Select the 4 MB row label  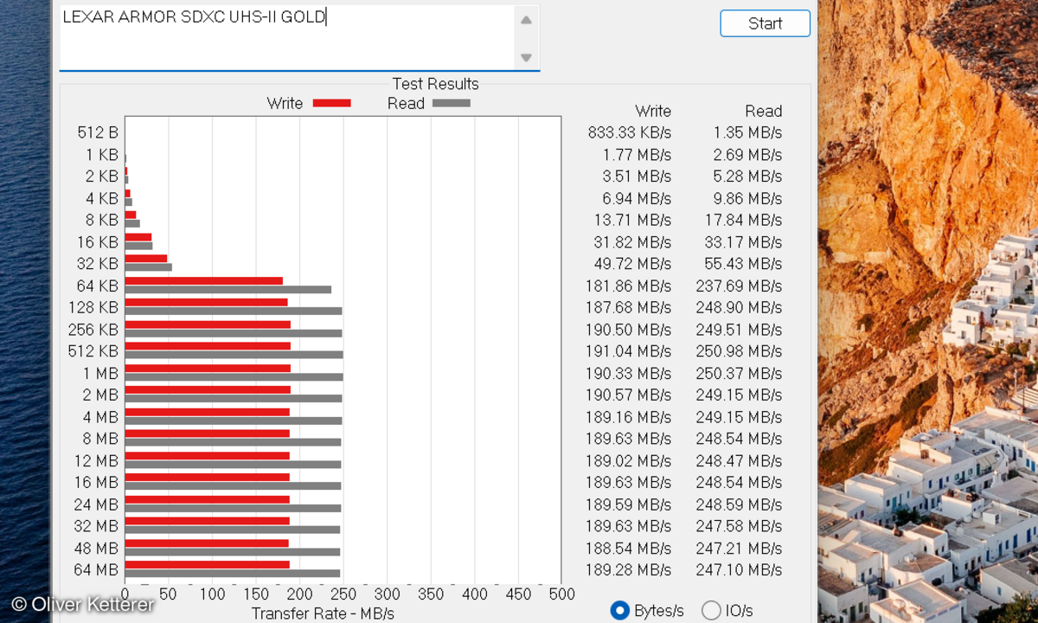coord(101,417)
